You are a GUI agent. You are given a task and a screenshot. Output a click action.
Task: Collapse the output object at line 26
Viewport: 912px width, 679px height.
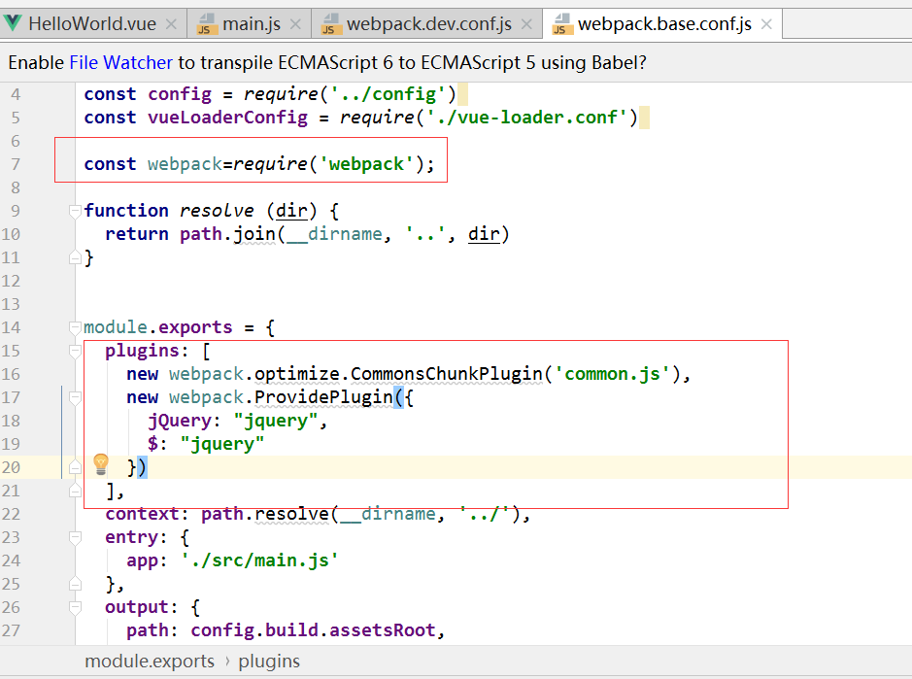click(75, 607)
